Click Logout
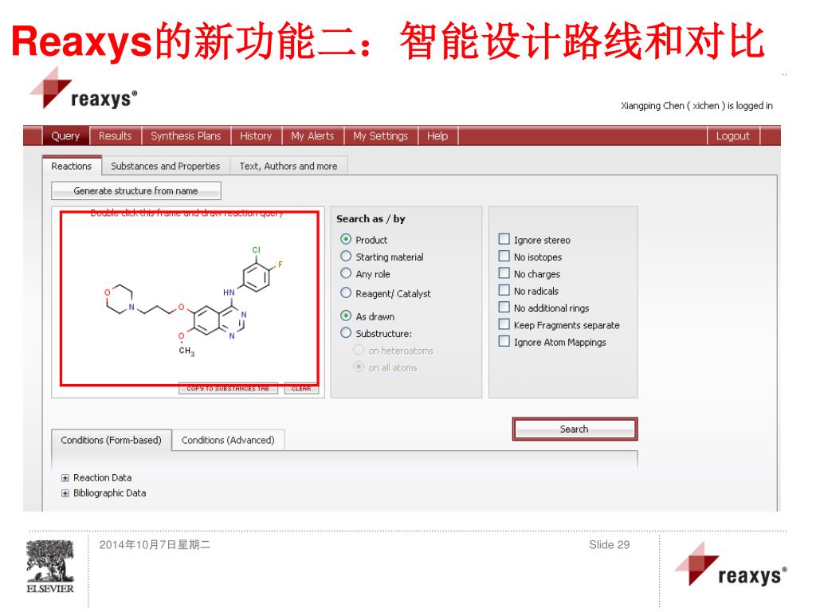Screen dimensions: 816x612 (733, 135)
